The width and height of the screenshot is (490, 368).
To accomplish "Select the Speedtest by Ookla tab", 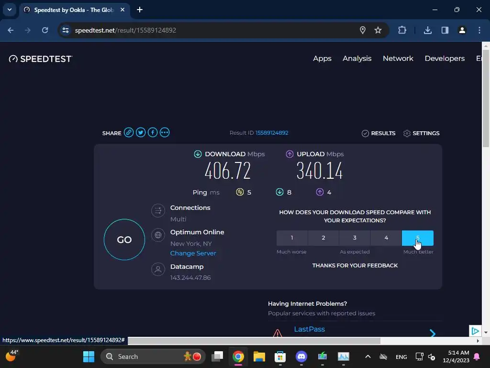I will coord(74,10).
